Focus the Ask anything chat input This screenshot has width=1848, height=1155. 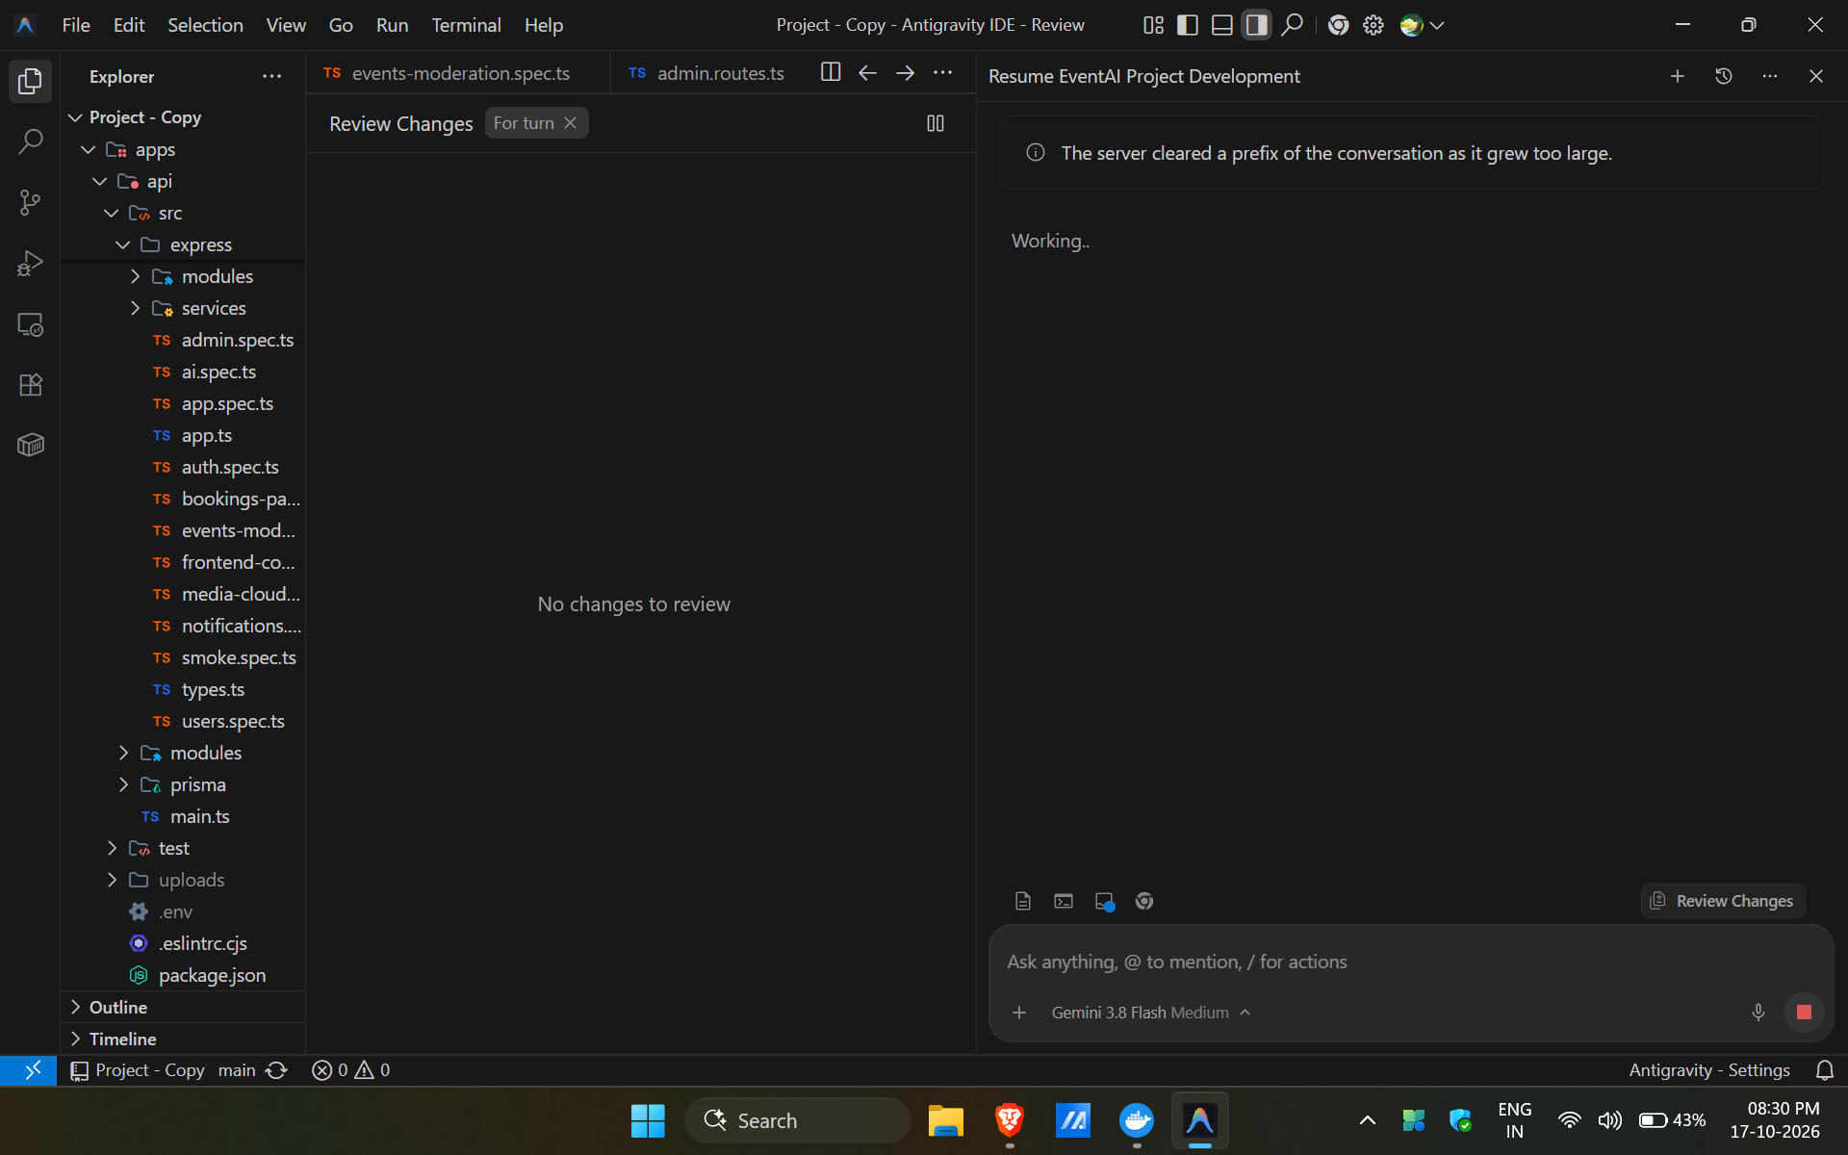(x=1410, y=962)
